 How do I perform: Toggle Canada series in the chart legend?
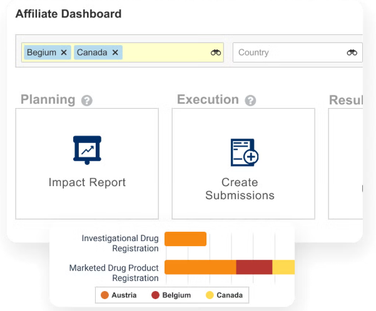[x=224, y=295]
